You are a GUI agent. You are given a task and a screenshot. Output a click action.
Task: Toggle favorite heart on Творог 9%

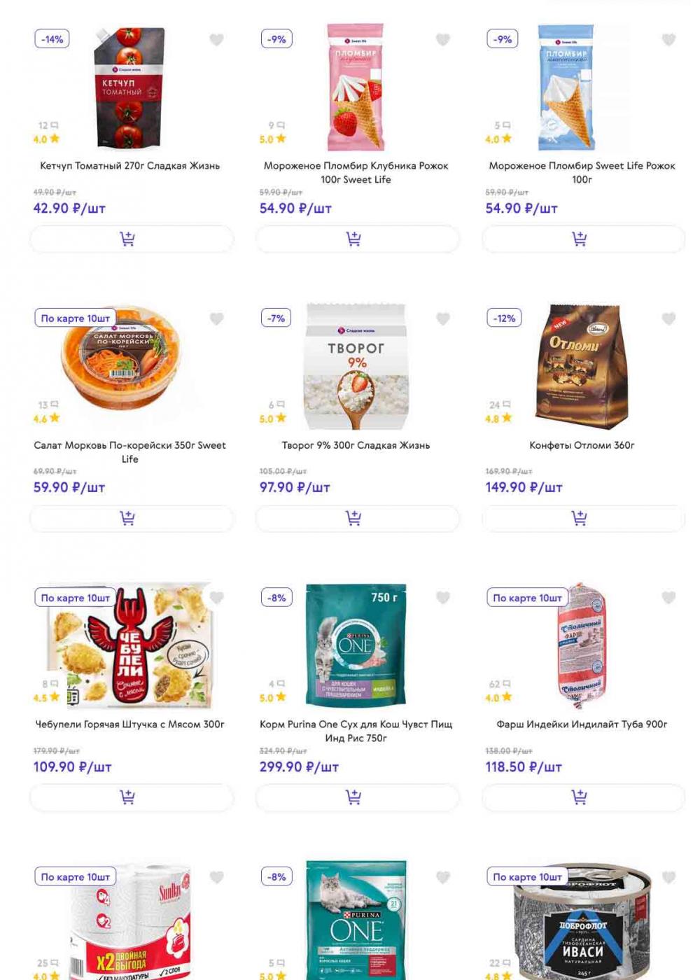coord(443,319)
